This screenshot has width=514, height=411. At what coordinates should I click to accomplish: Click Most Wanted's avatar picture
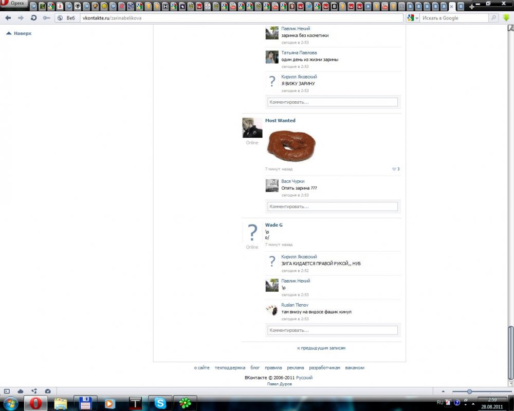click(252, 128)
